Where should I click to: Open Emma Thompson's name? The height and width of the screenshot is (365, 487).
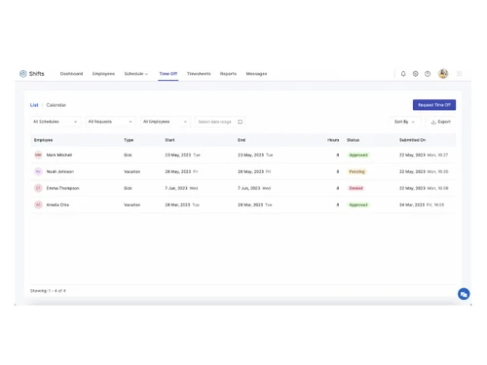(x=62, y=188)
